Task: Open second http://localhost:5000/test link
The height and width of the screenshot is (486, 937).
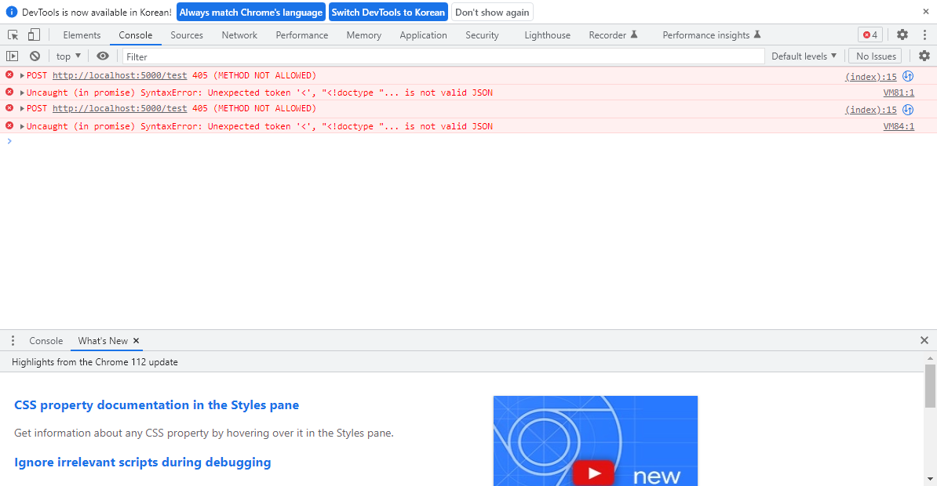Action: (119, 108)
